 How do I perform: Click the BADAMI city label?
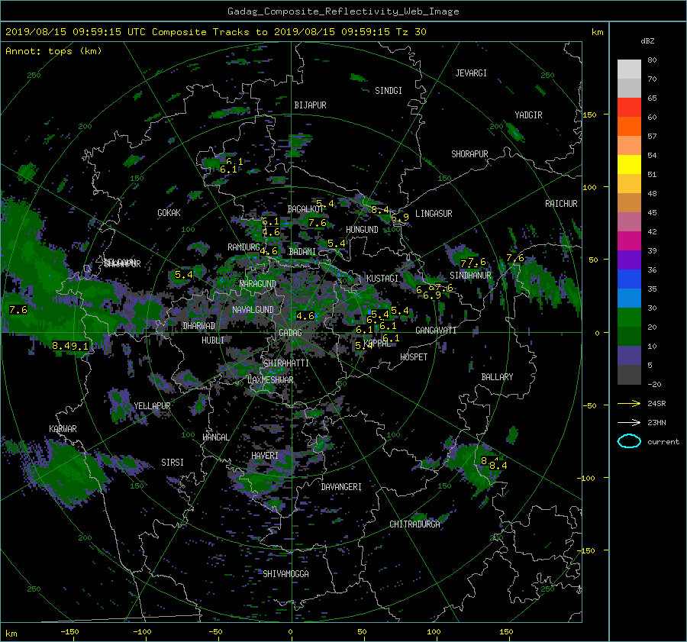click(302, 252)
